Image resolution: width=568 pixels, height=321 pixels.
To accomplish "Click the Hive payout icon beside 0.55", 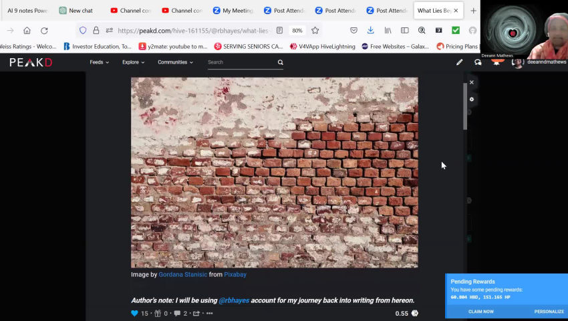I will [x=415, y=314].
